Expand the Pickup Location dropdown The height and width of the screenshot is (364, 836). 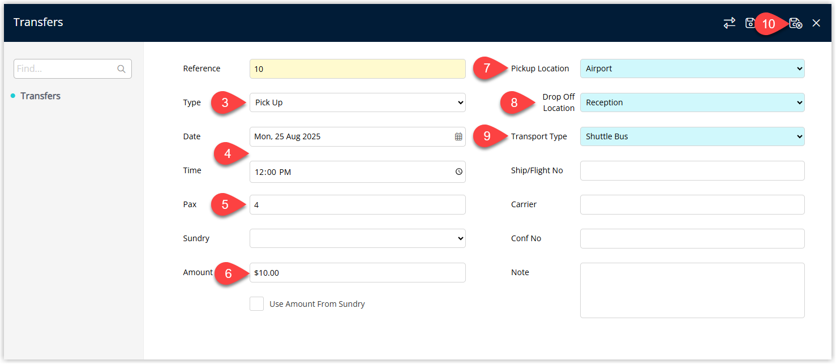tap(692, 68)
